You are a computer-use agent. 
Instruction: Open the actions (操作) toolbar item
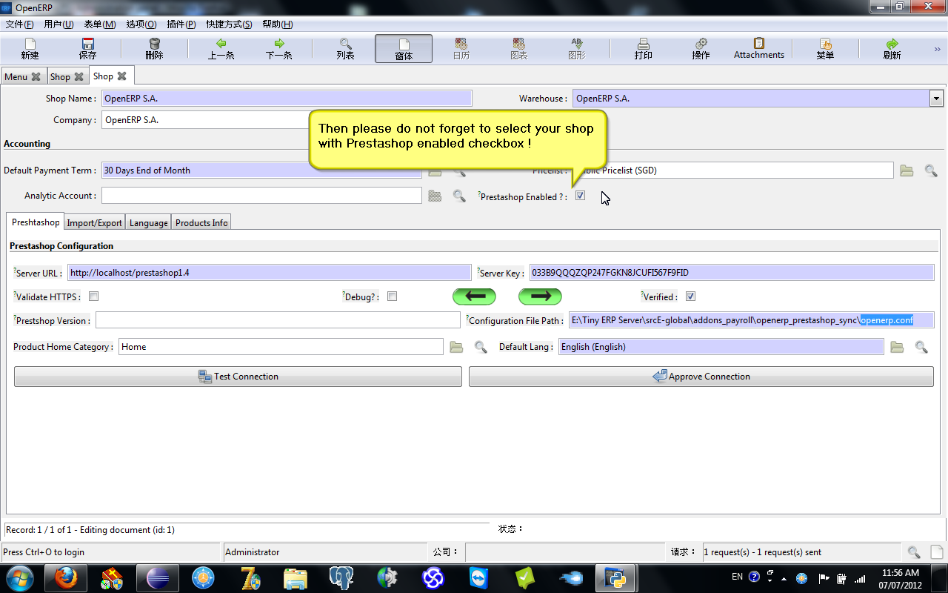tap(701, 49)
